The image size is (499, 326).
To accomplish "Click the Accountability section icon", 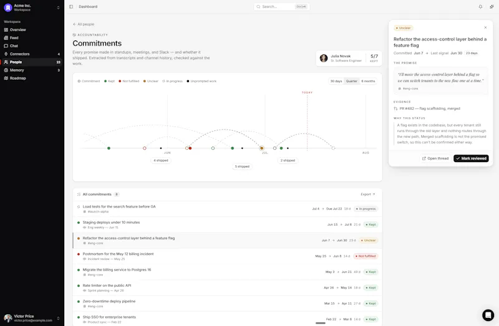I will tap(74, 35).
